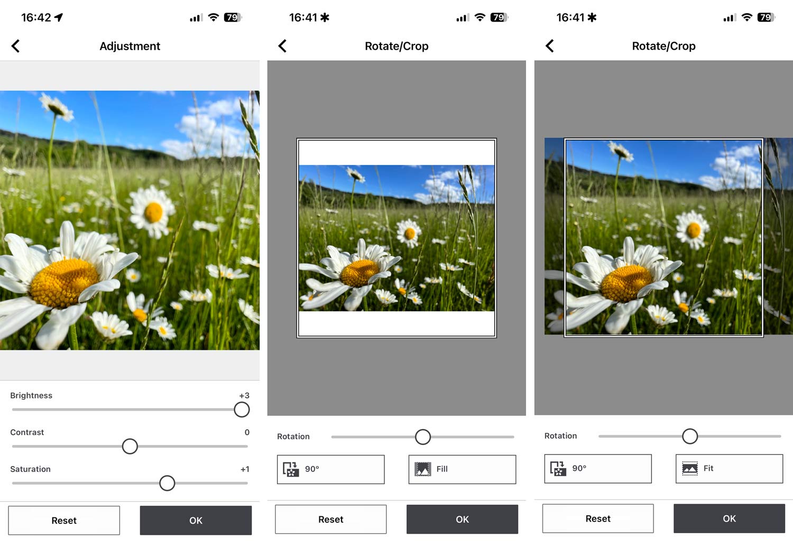This screenshot has width=793, height=548.
Task: Click the Saturation slider handle
Action: [167, 483]
